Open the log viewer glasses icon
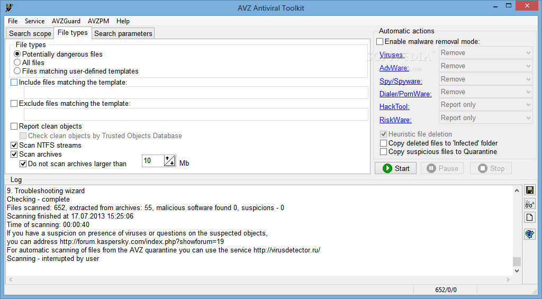This screenshot has height=299, width=542. click(x=529, y=204)
